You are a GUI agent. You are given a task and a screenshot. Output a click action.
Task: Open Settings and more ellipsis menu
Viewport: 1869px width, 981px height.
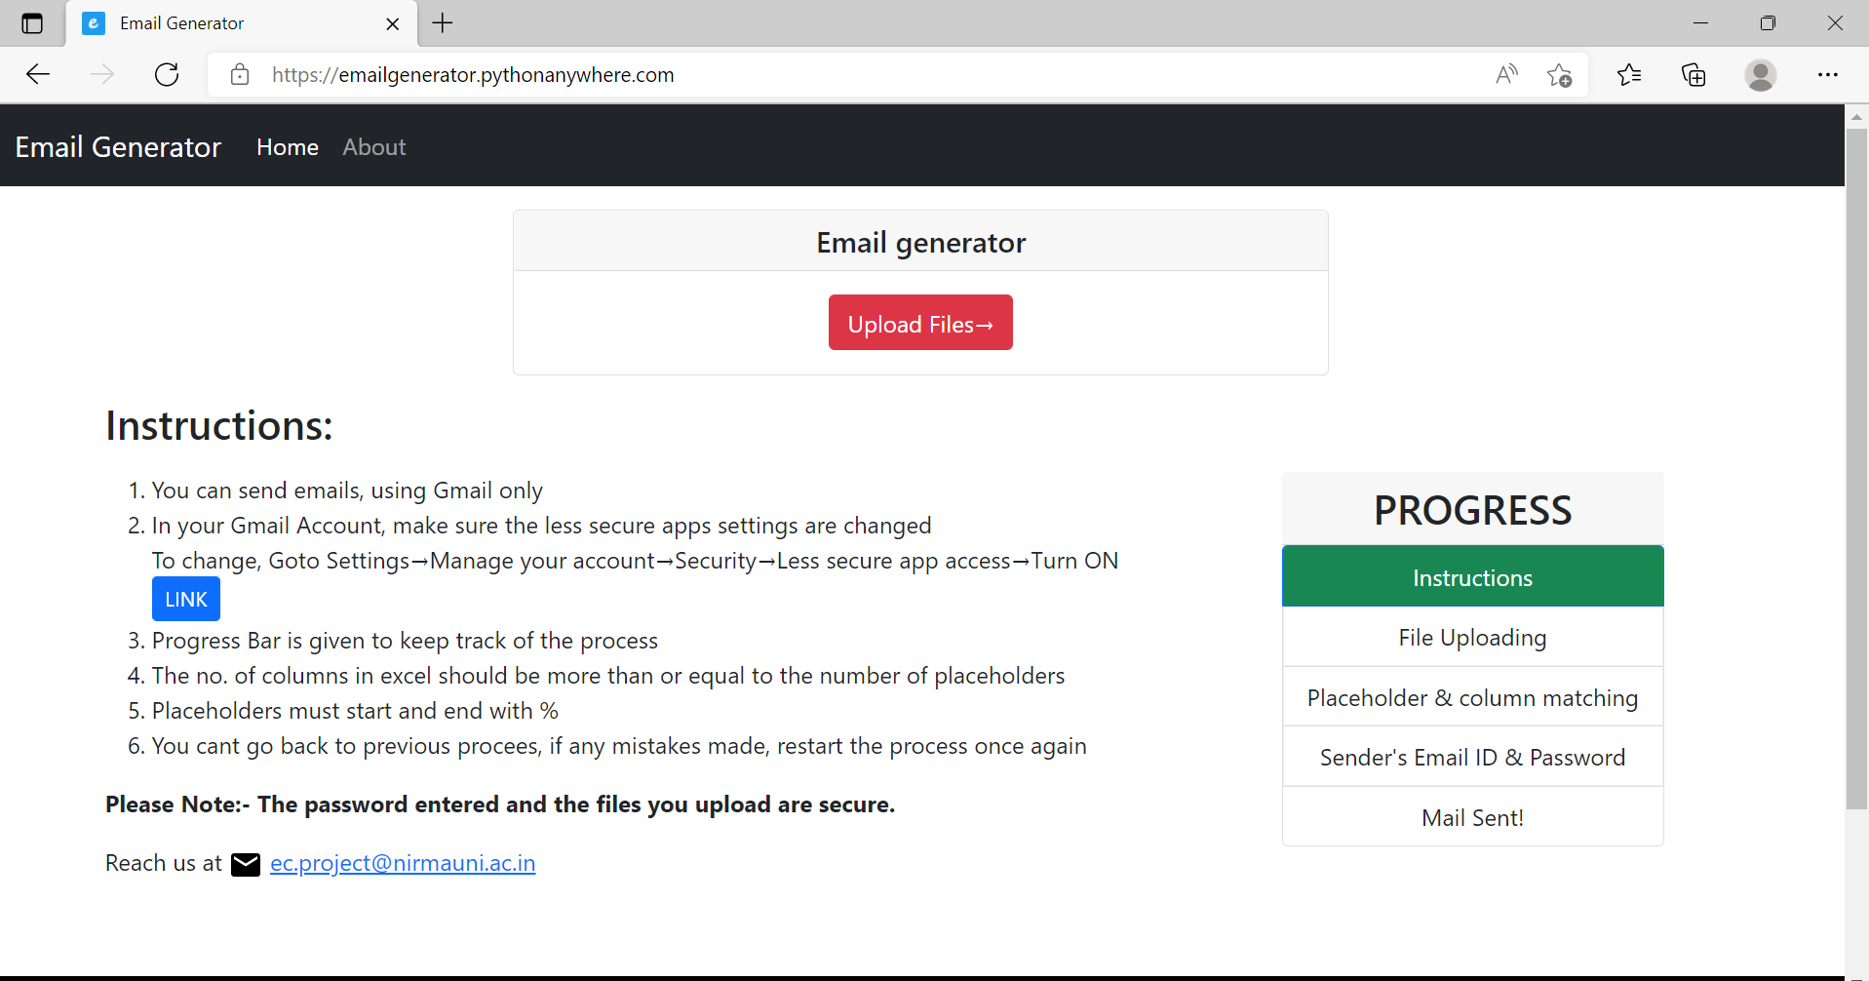1827,74
